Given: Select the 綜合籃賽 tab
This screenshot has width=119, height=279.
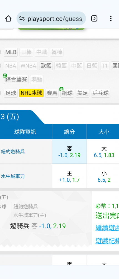Looking at the screenshot, I should (x=16, y=80).
